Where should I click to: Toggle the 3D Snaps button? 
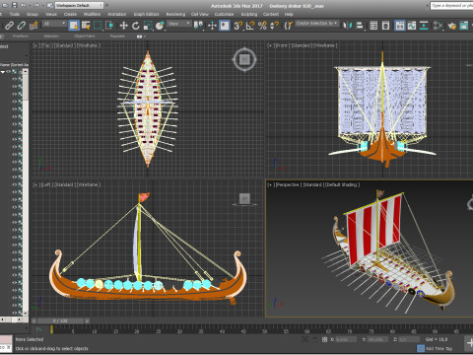[x=238, y=26]
